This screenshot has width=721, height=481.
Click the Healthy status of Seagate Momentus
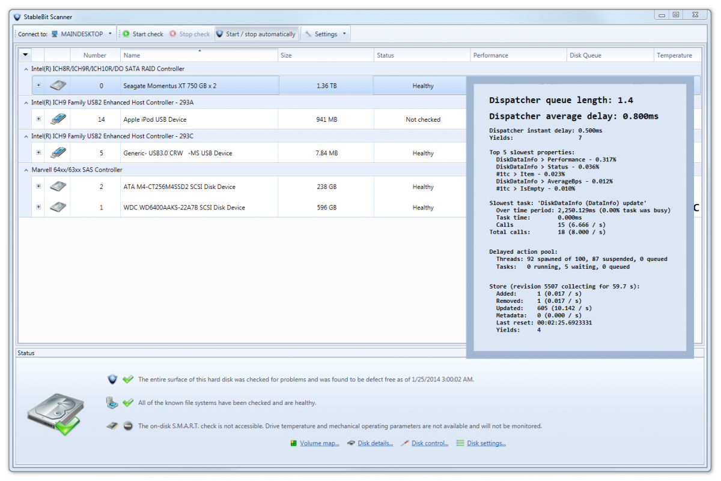(x=423, y=86)
